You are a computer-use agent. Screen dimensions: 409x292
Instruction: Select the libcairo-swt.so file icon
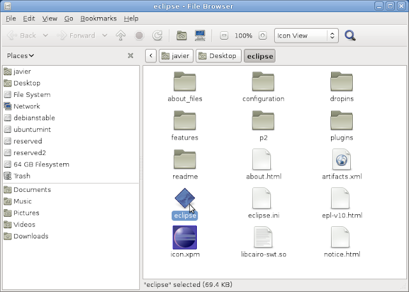coord(263,237)
